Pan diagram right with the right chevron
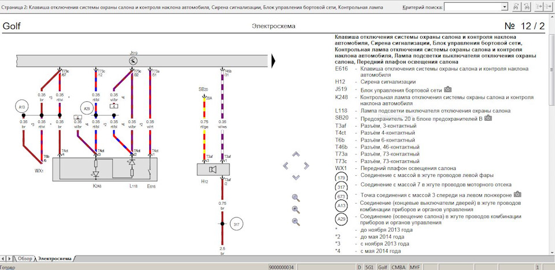This screenshot has width=555, height=270. pos(306,165)
